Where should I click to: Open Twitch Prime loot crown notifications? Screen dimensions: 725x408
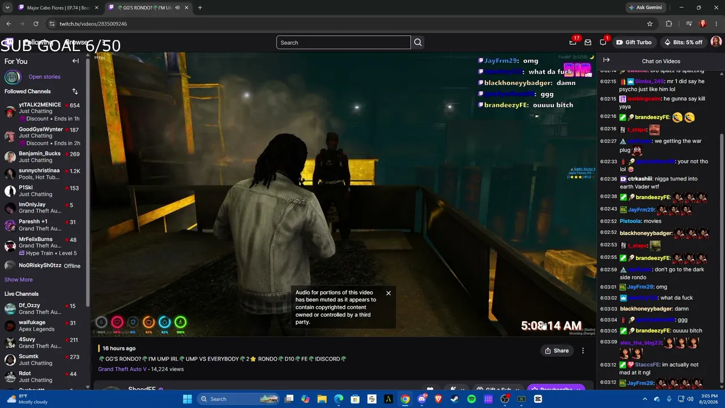click(x=573, y=42)
